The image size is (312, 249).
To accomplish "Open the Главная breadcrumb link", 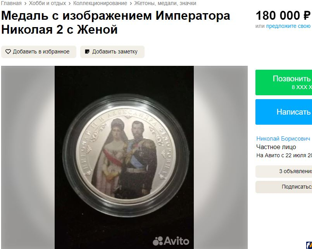I will coord(11,3).
